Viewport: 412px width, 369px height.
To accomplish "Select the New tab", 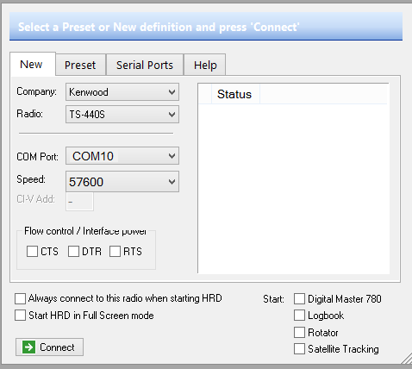I will coord(32,65).
